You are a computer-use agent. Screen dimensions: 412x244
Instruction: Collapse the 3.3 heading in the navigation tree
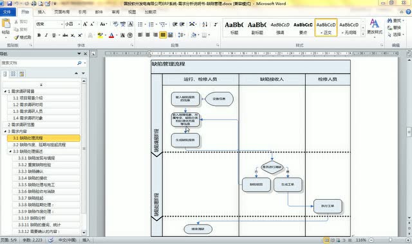pyautogui.click(x=10, y=152)
